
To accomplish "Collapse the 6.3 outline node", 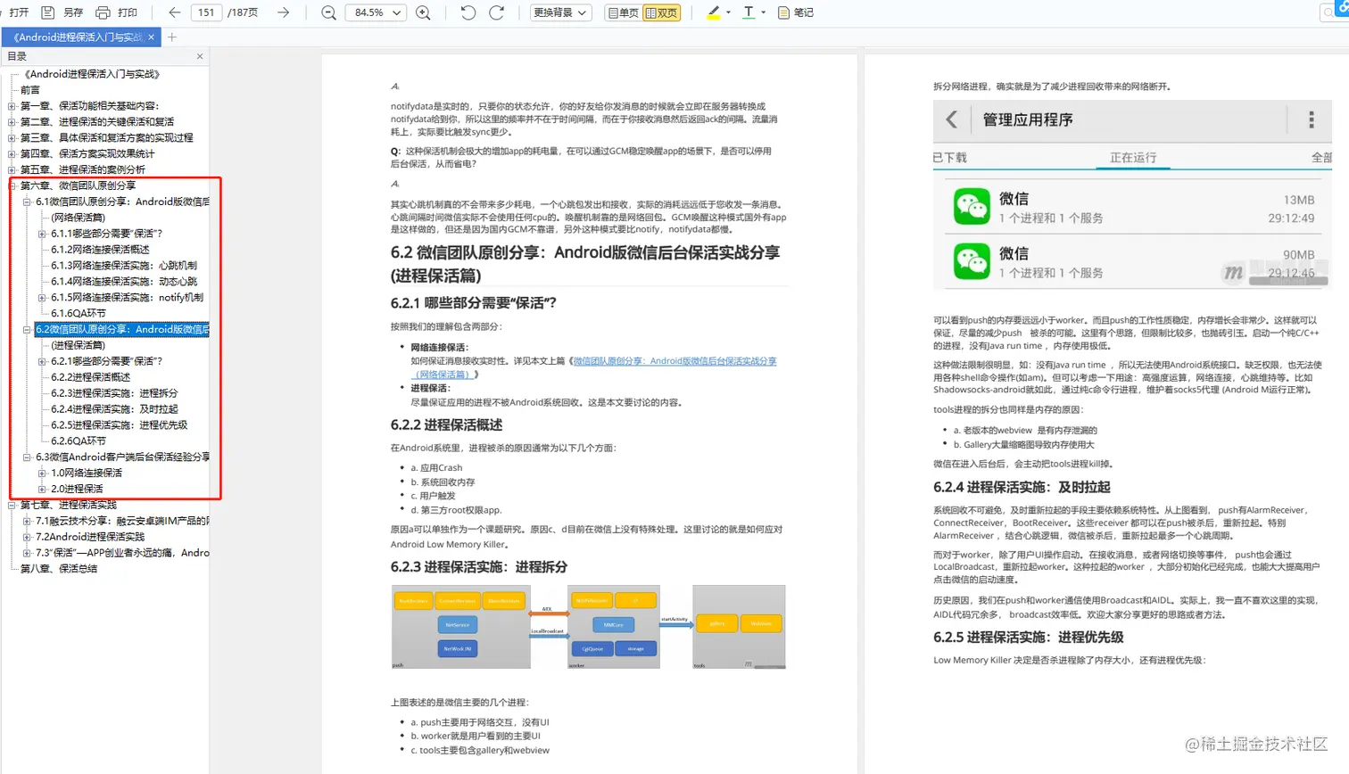I will [27, 457].
